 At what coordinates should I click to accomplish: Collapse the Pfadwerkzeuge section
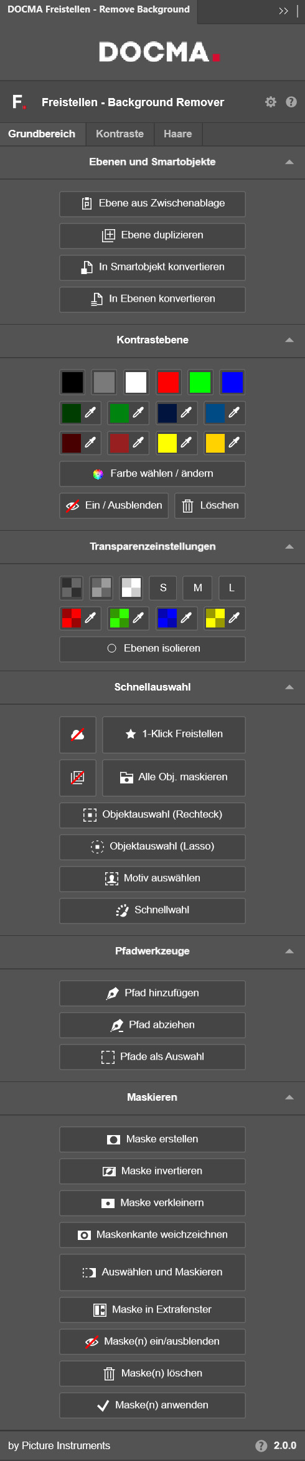[x=289, y=952]
